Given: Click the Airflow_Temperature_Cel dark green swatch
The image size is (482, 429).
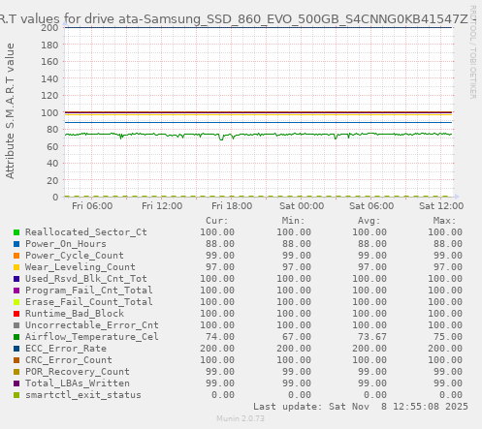Looking at the screenshot, I should 16,337.
